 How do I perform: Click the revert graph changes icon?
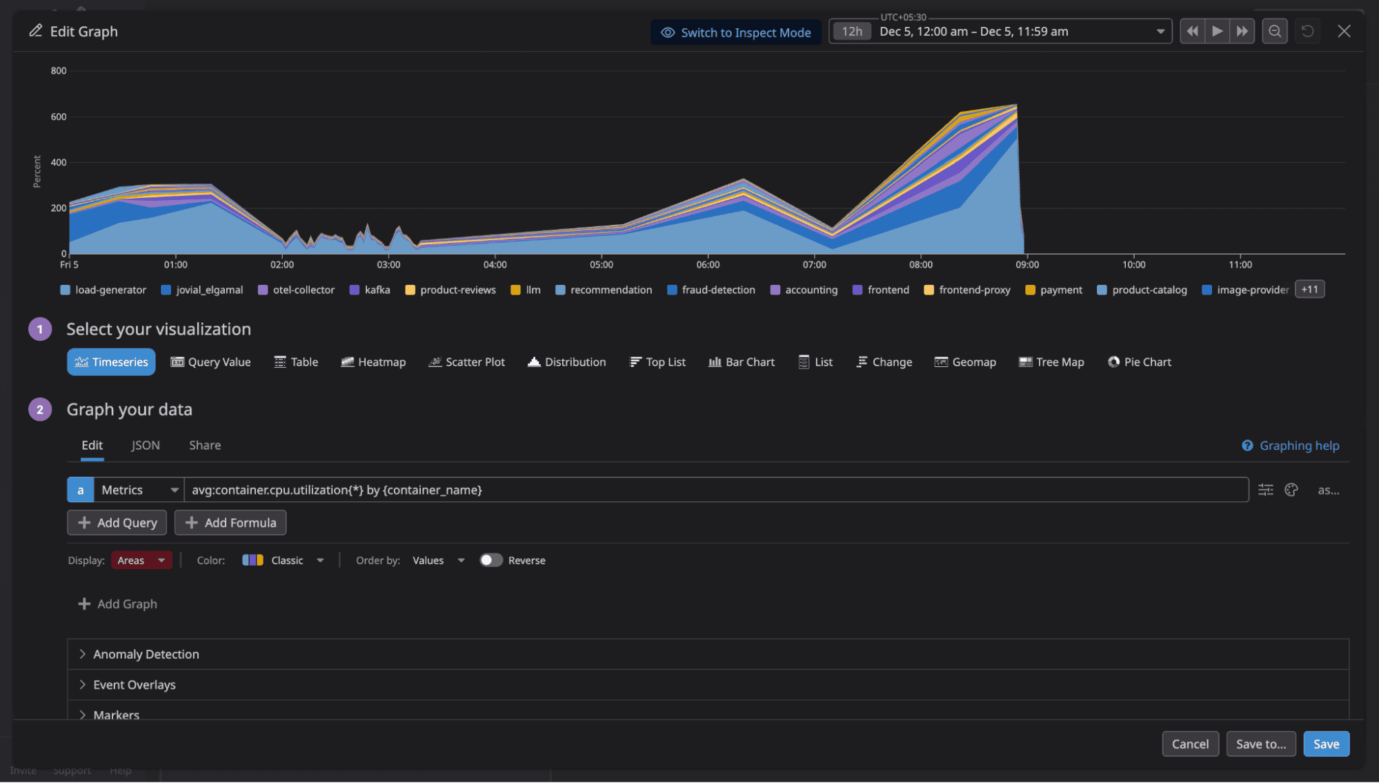[x=1307, y=31]
